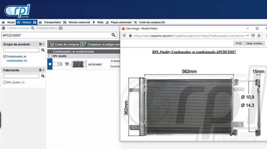
Task: Click the Close window button
Action: (254, 44)
